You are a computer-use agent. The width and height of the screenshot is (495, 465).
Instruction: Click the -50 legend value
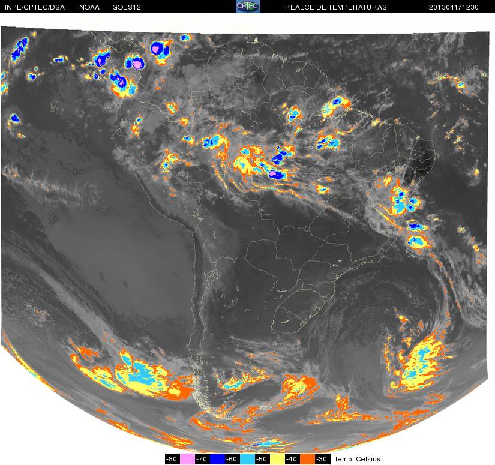pos(262,459)
